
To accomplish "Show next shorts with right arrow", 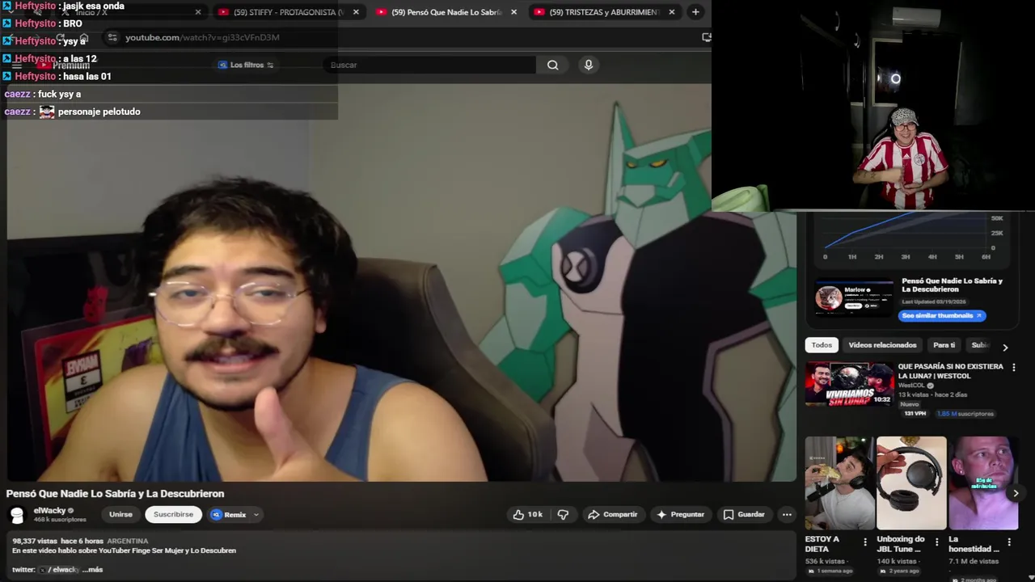I will (1016, 493).
